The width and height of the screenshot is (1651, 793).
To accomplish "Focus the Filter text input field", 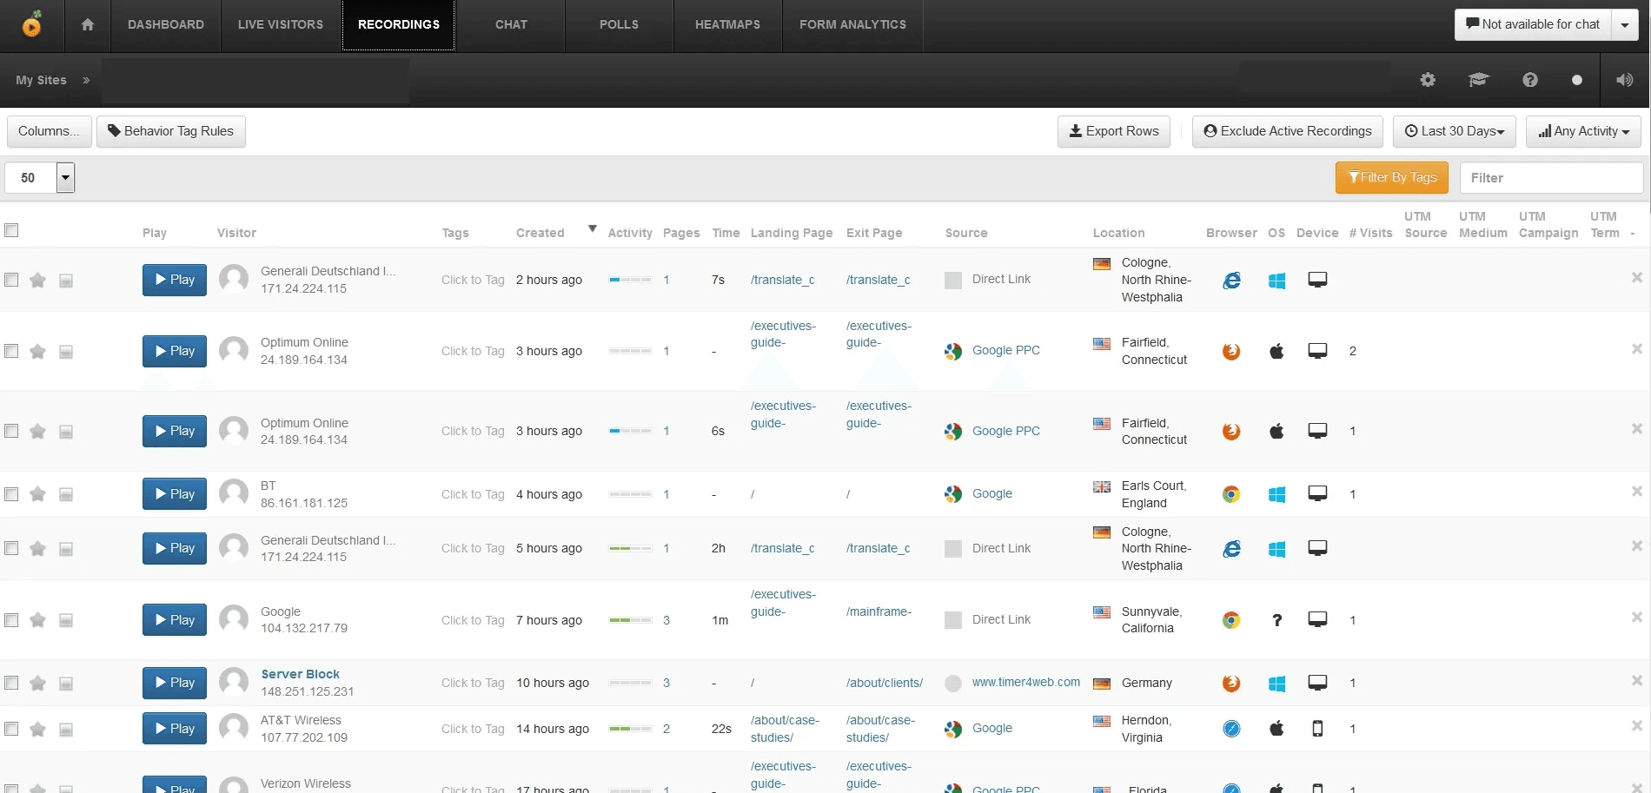I will [x=1551, y=178].
